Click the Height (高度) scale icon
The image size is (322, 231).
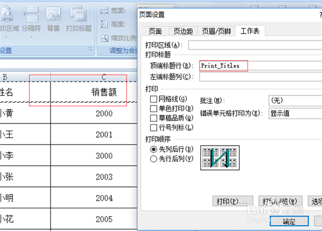tap(104, 24)
